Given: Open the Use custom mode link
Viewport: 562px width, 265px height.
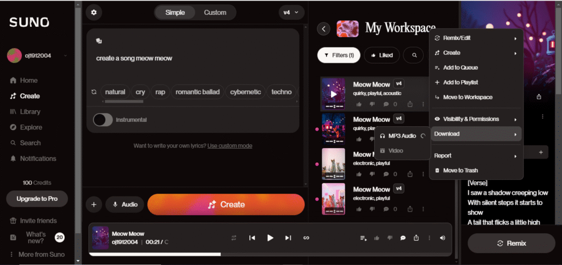Looking at the screenshot, I should point(229,146).
